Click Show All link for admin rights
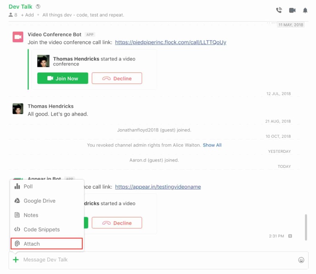 [x=212, y=145]
